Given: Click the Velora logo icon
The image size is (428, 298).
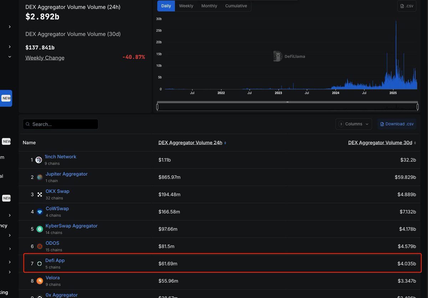Looking at the screenshot, I should point(40,281).
